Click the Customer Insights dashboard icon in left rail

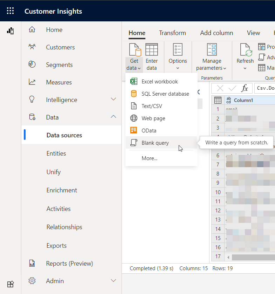[x=11, y=31]
